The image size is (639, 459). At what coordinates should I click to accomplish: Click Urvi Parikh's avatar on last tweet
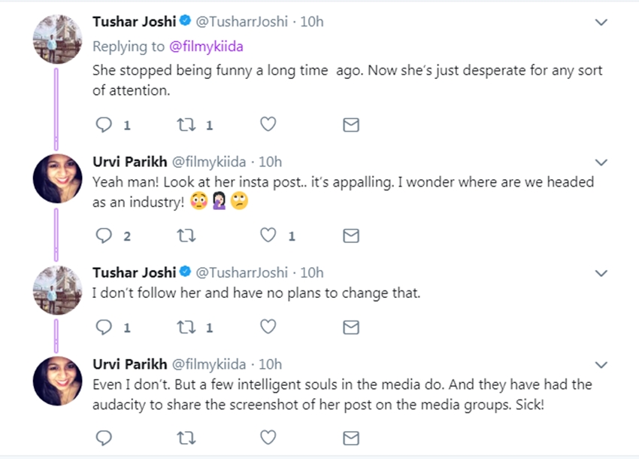(57, 381)
